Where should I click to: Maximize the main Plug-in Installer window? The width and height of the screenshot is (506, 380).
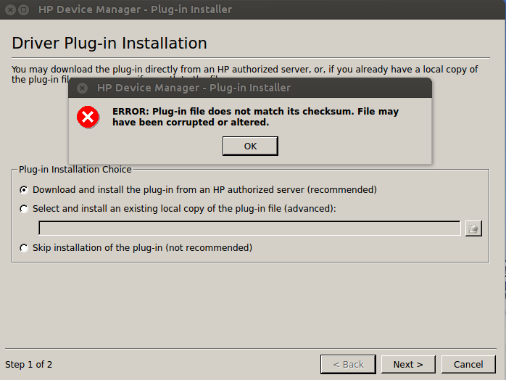(23, 9)
